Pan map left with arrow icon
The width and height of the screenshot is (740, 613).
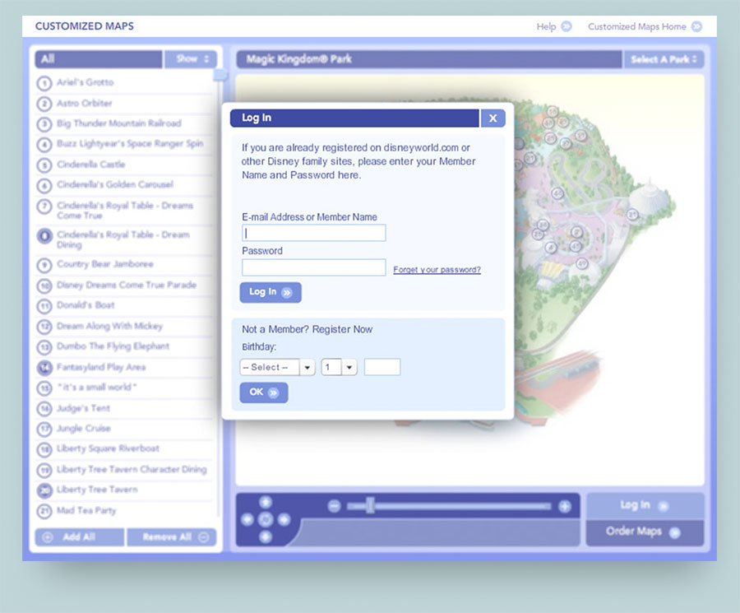tap(247, 519)
